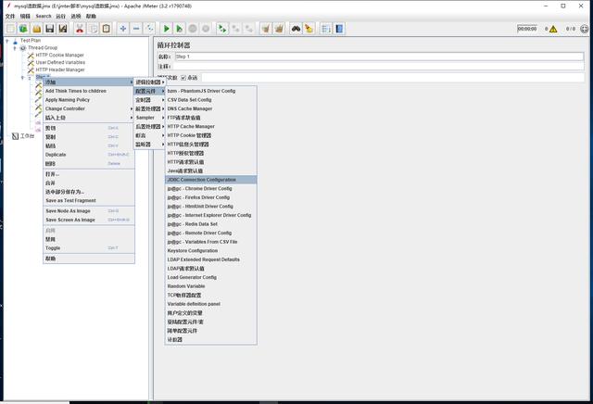Viewport: 593px width, 404px height.
Task: Select HTTP Cookie Manager tree node
Action: pos(60,55)
